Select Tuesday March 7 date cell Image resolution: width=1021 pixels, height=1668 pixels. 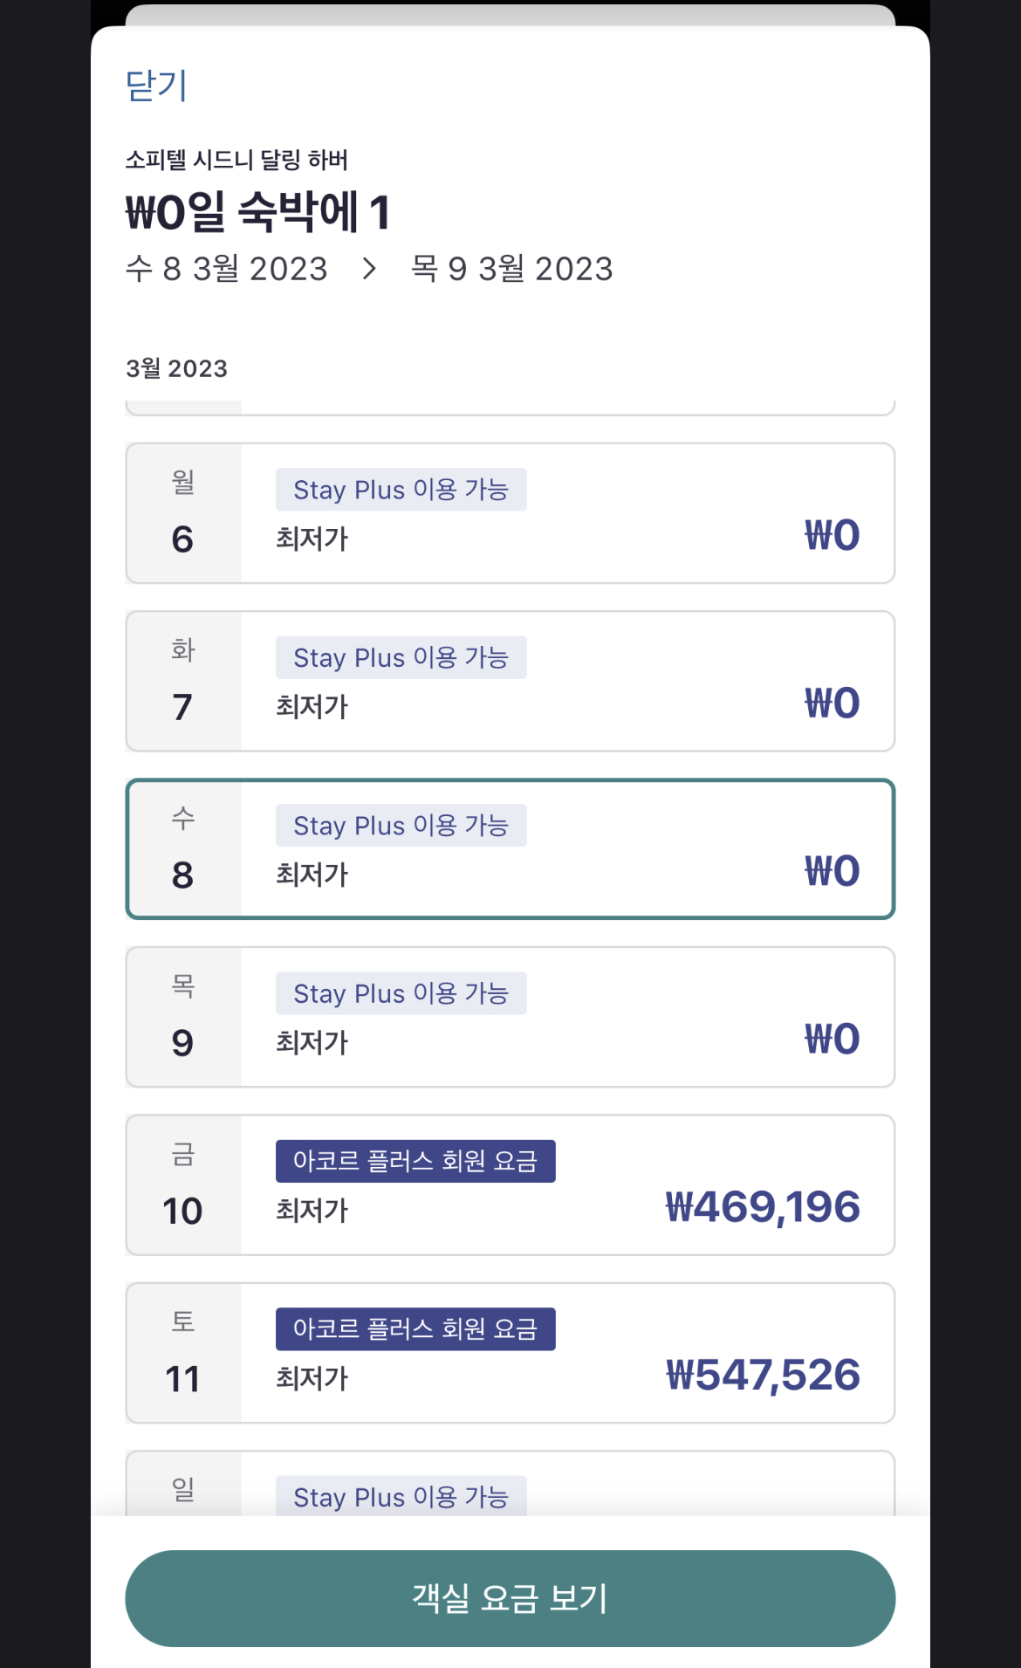510,680
